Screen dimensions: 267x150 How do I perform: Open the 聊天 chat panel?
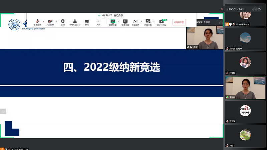[87, 22]
